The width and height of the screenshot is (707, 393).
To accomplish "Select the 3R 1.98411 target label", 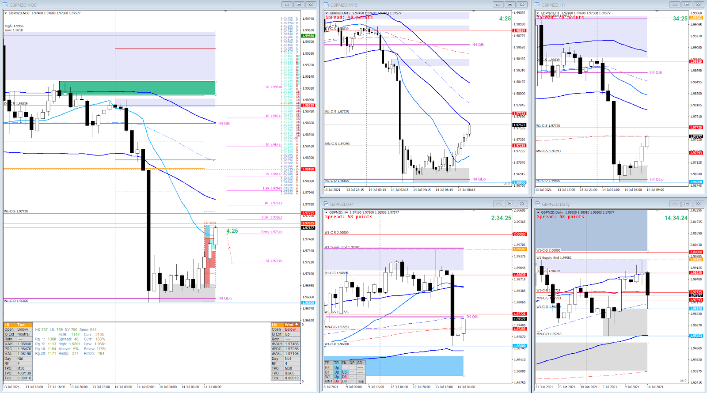I will pos(274,145).
